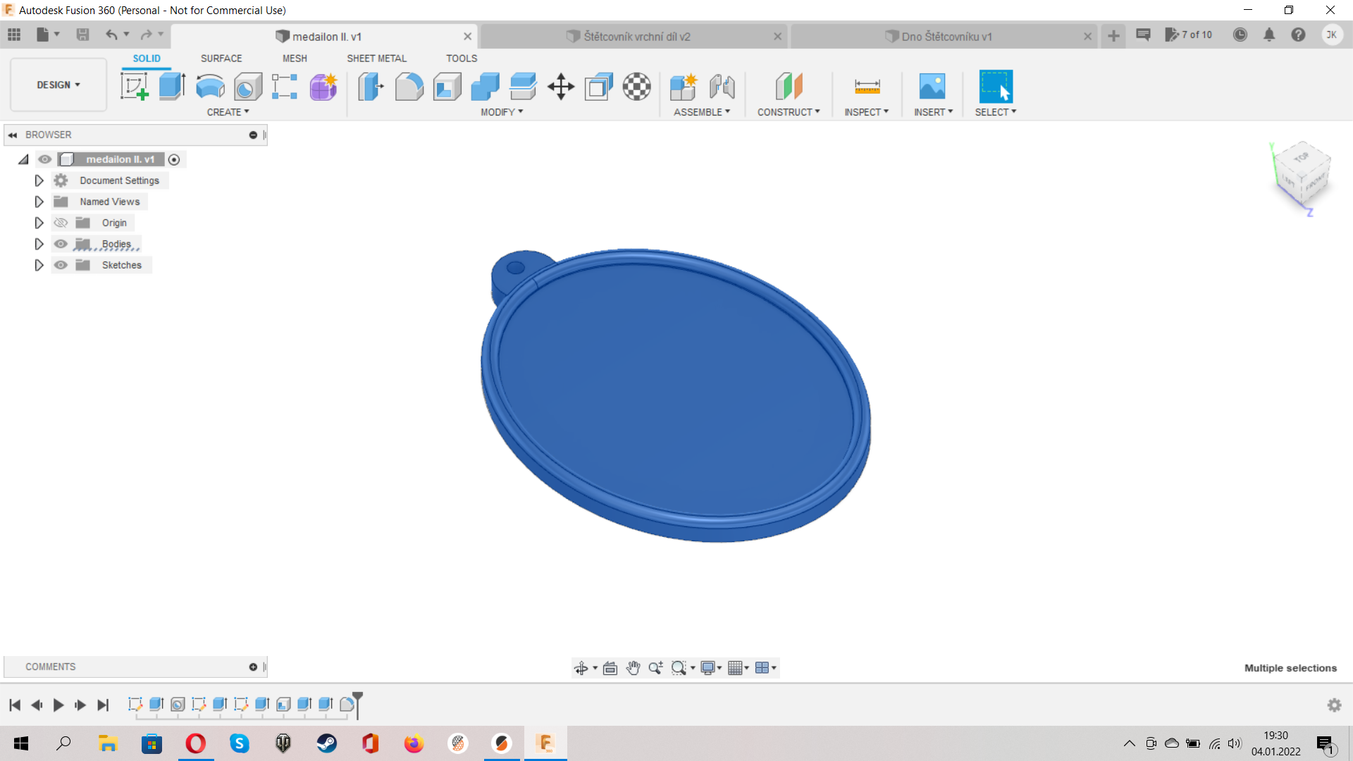Show the hidden Origin folder
This screenshot has width=1353, height=761.
tap(61, 223)
